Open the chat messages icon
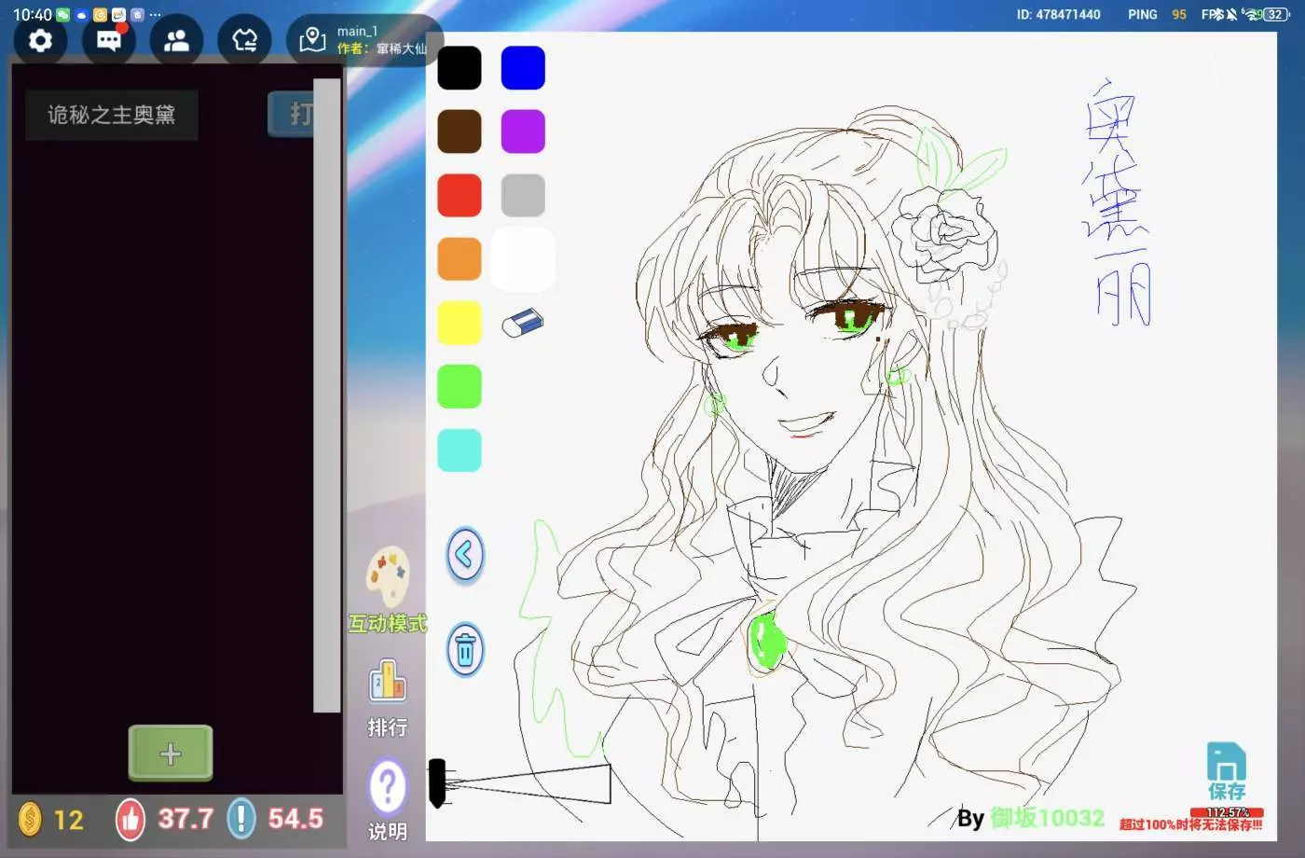The image size is (1305, 858). click(109, 40)
